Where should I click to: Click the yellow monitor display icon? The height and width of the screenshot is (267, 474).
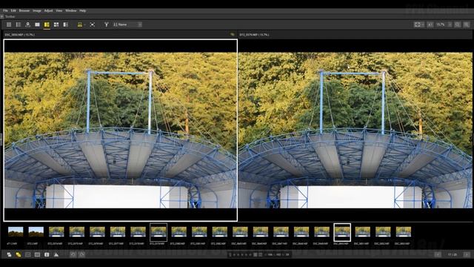80,24
